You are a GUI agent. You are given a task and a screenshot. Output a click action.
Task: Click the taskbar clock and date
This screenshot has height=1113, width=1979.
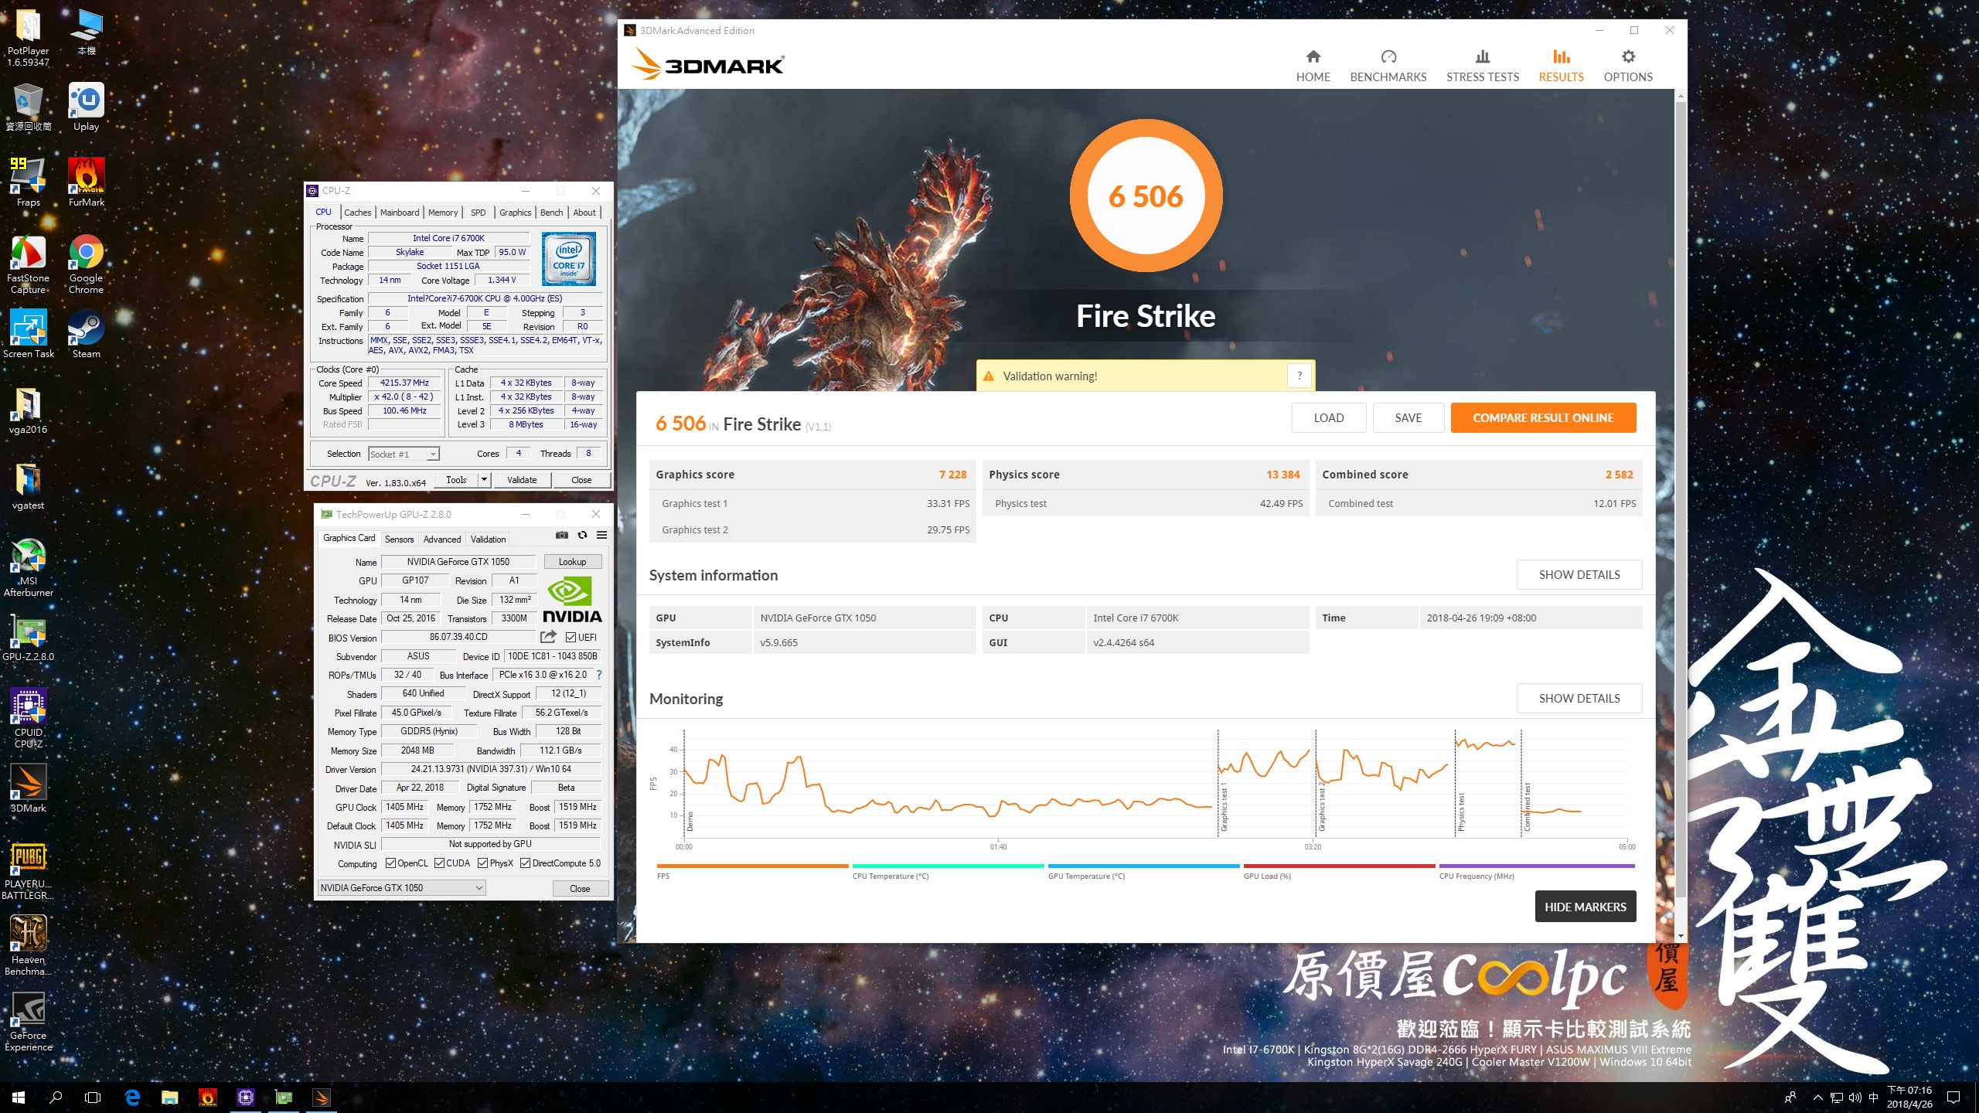[x=1909, y=1097]
